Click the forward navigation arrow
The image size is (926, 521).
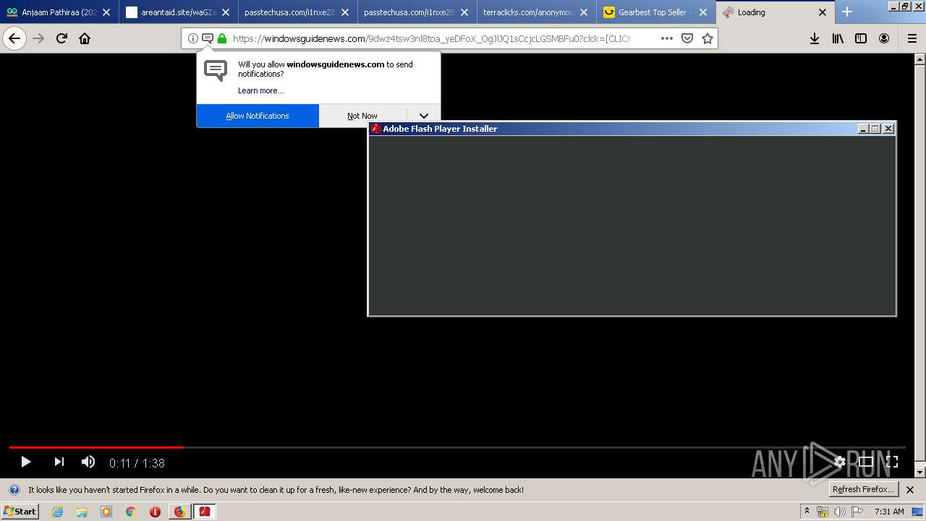38,38
